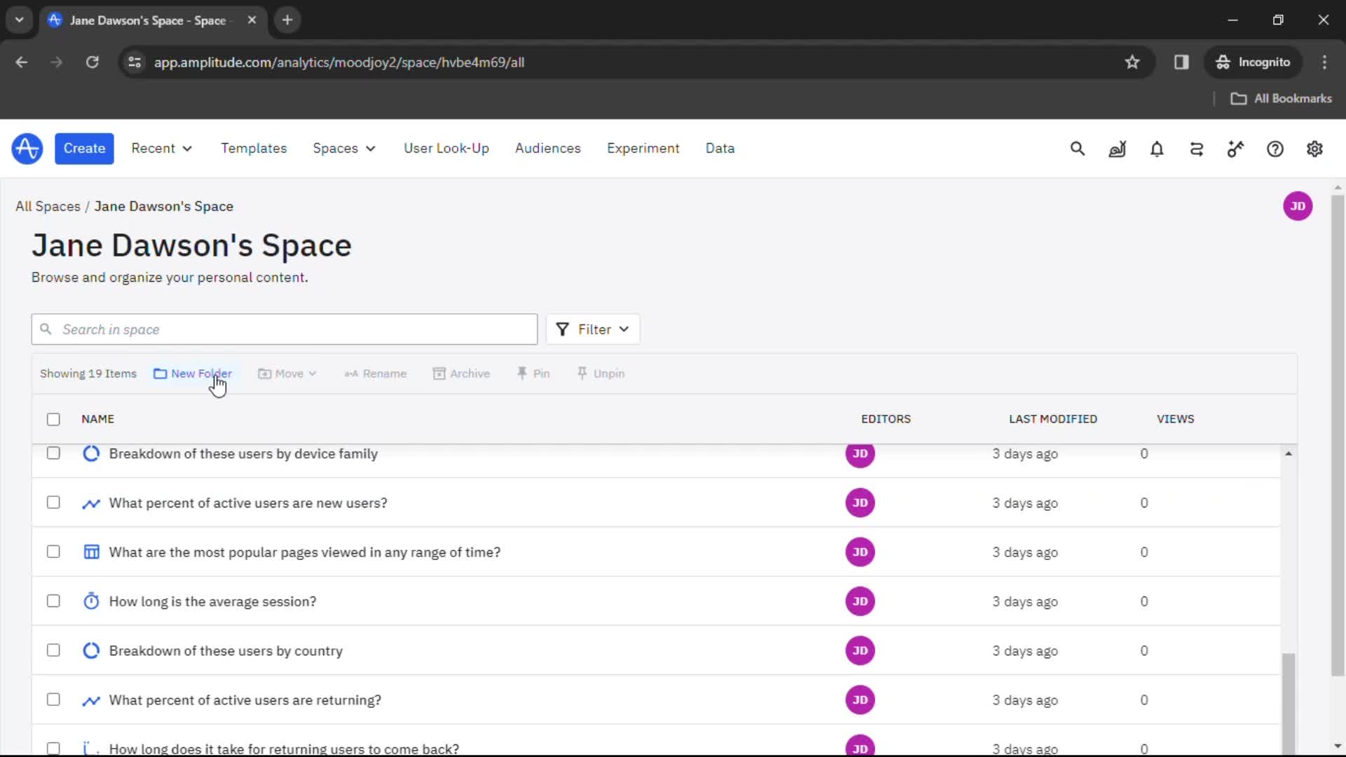Open the Templates menu item
Viewport: 1346px width, 757px height.
click(254, 149)
